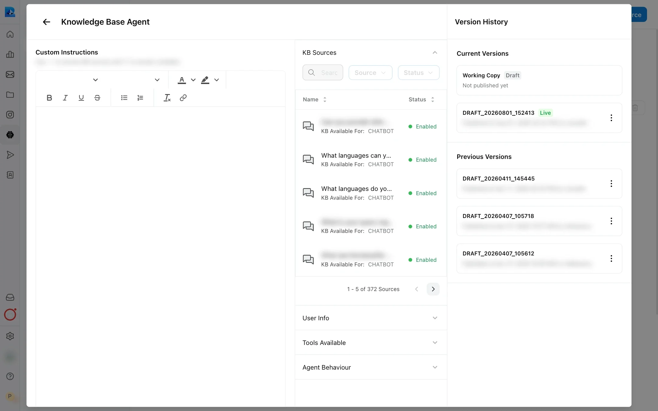Click the Live badge on current version
This screenshot has width=658, height=411.
pyautogui.click(x=545, y=113)
